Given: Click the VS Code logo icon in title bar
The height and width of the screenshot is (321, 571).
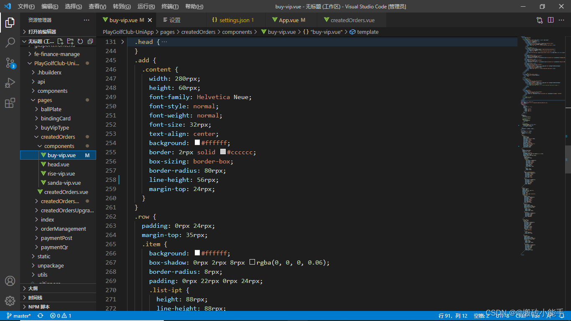Looking at the screenshot, I should click(x=8, y=6).
